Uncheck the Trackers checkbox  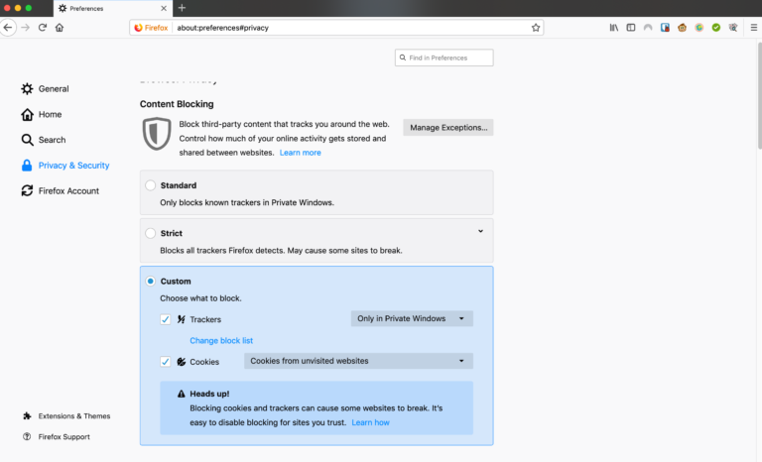coord(166,319)
